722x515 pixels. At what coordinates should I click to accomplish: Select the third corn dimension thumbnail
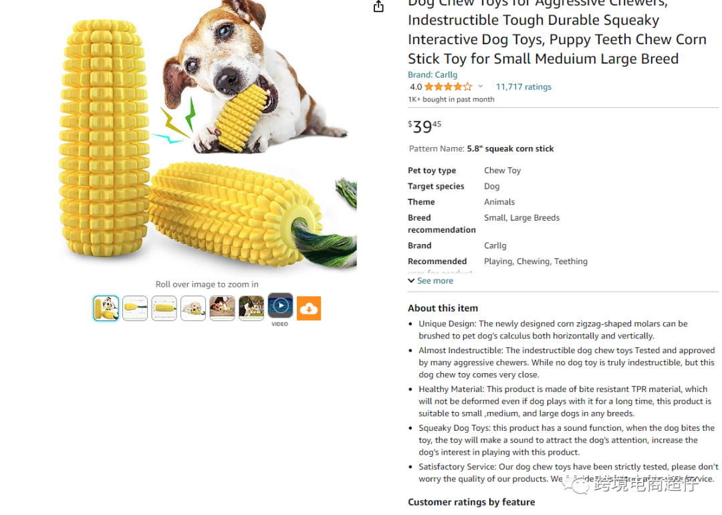point(164,308)
